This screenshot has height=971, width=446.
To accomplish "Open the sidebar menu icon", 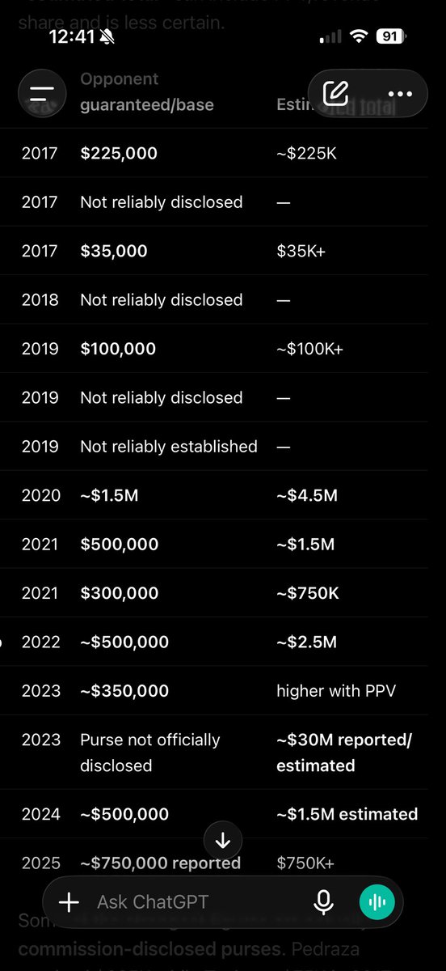I will click(x=42, y=92).
